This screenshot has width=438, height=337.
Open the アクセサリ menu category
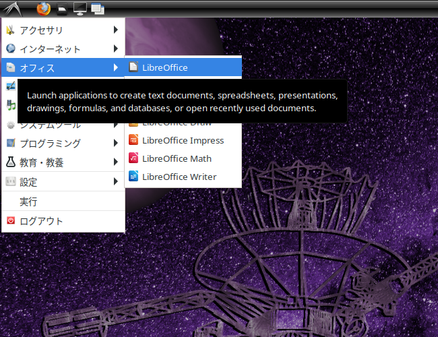point(63,30)
